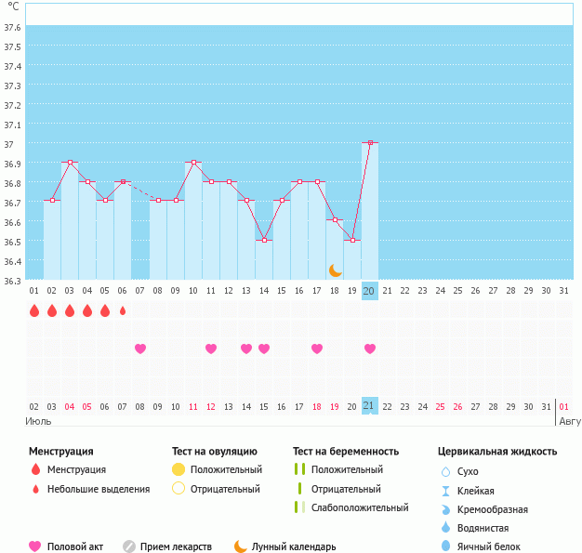The width and height of the screenshot is (582, 553).
Task: Select highlighted calendar date 21 in bottom row
Action: [x=369, y=406]
